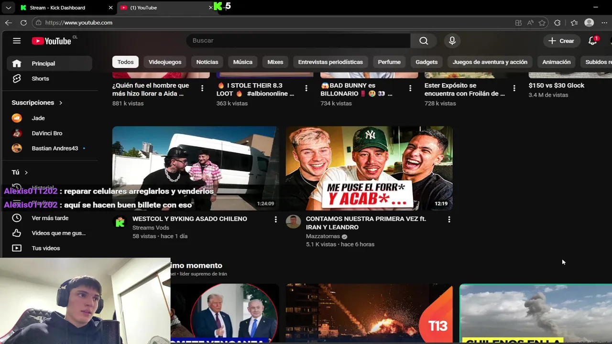Screen dimensions: 612x344
Task: Click the read aloud icon in address bar
Action: click(530, 22)
